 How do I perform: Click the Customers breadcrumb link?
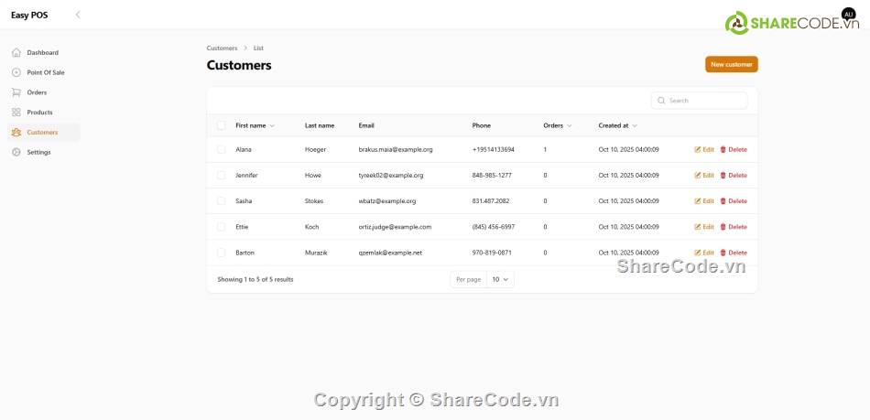[x=222, y=48]
